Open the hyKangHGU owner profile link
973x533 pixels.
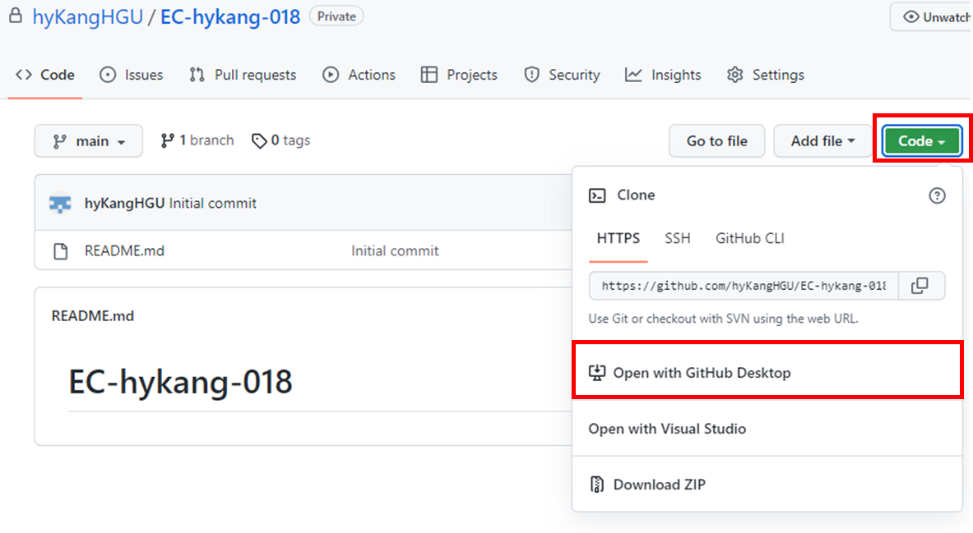86,16
